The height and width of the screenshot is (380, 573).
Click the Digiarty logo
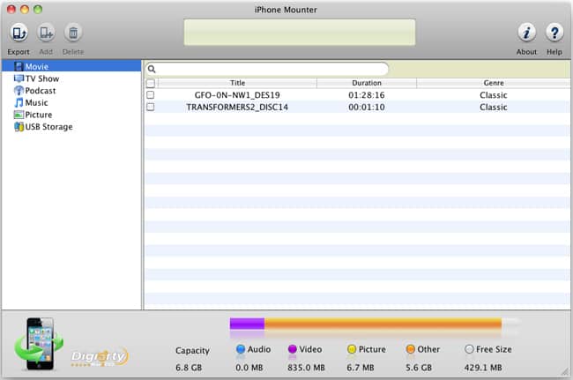[100, 357]
